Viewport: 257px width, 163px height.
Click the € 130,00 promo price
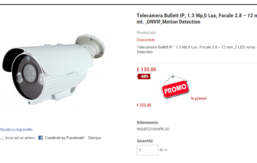(147, 70)
